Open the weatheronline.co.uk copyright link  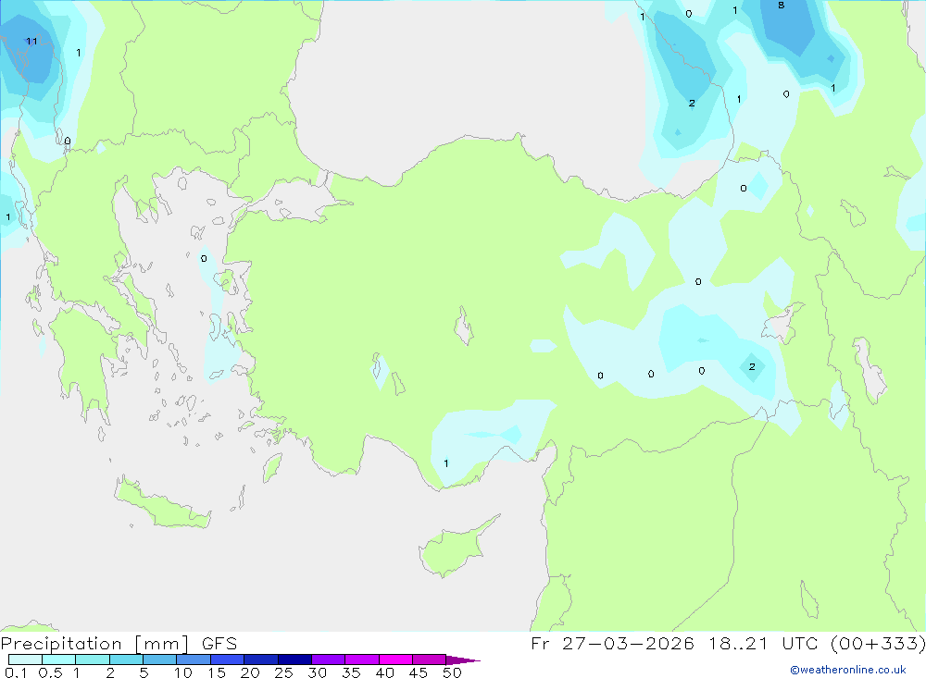(x=848, y=670)
